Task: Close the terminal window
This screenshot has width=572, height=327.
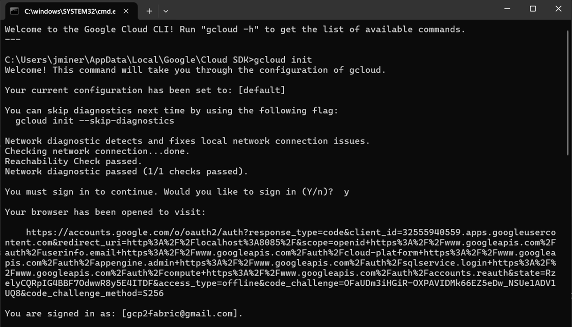Action: coord(558,9)
